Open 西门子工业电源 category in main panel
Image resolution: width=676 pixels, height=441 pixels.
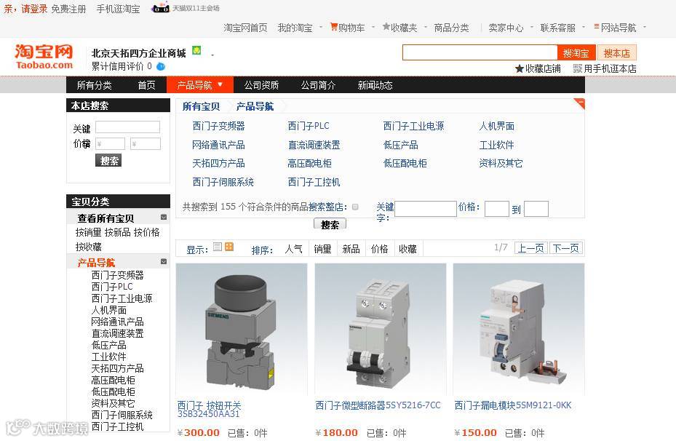click(x=413, y=126)
